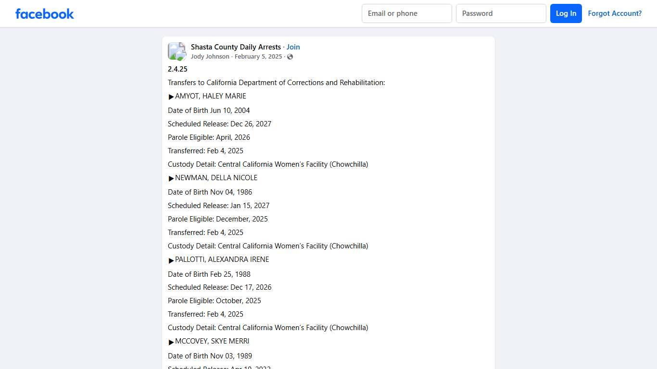Click the triangle marker before NEWMAN, DELLA NICOLE
Screen dimensions: 657x369
pyautogui.click(x=171, y=178)
